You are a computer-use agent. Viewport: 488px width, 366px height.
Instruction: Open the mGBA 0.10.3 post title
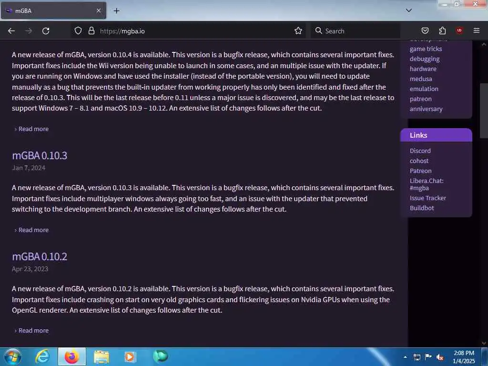tap(40, 155)
